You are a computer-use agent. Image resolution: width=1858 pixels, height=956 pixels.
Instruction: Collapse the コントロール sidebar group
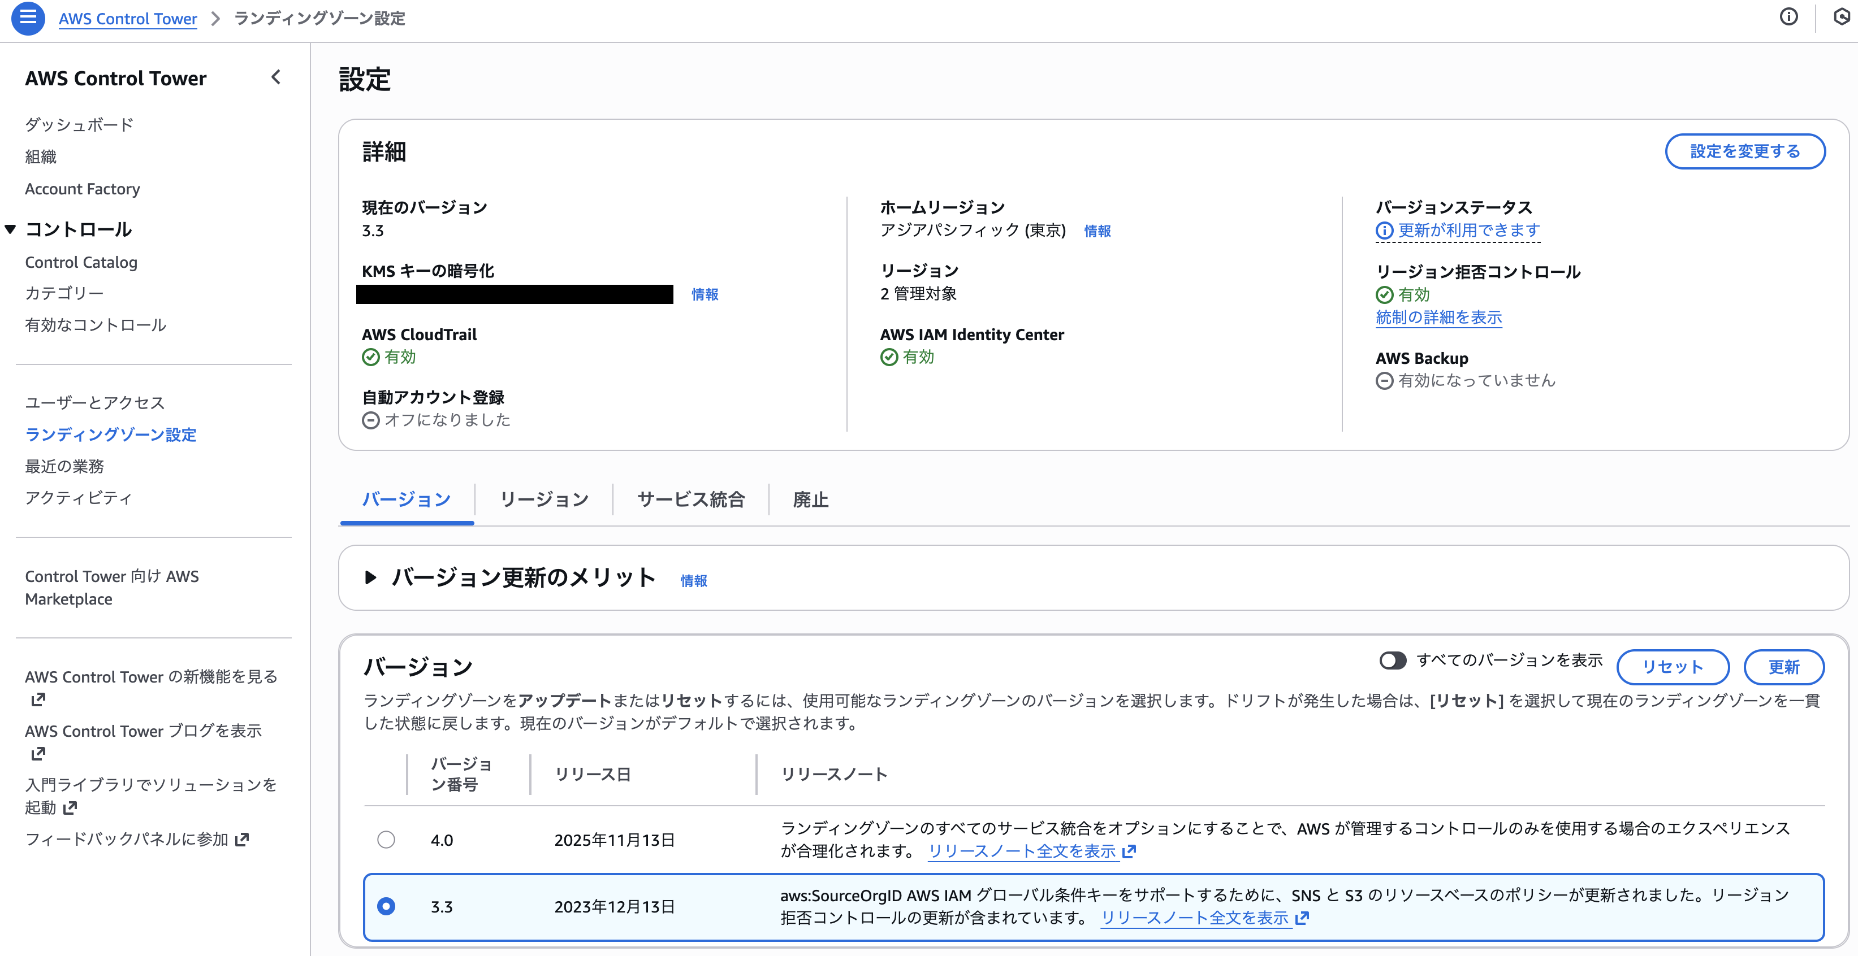tap(11, 229)
